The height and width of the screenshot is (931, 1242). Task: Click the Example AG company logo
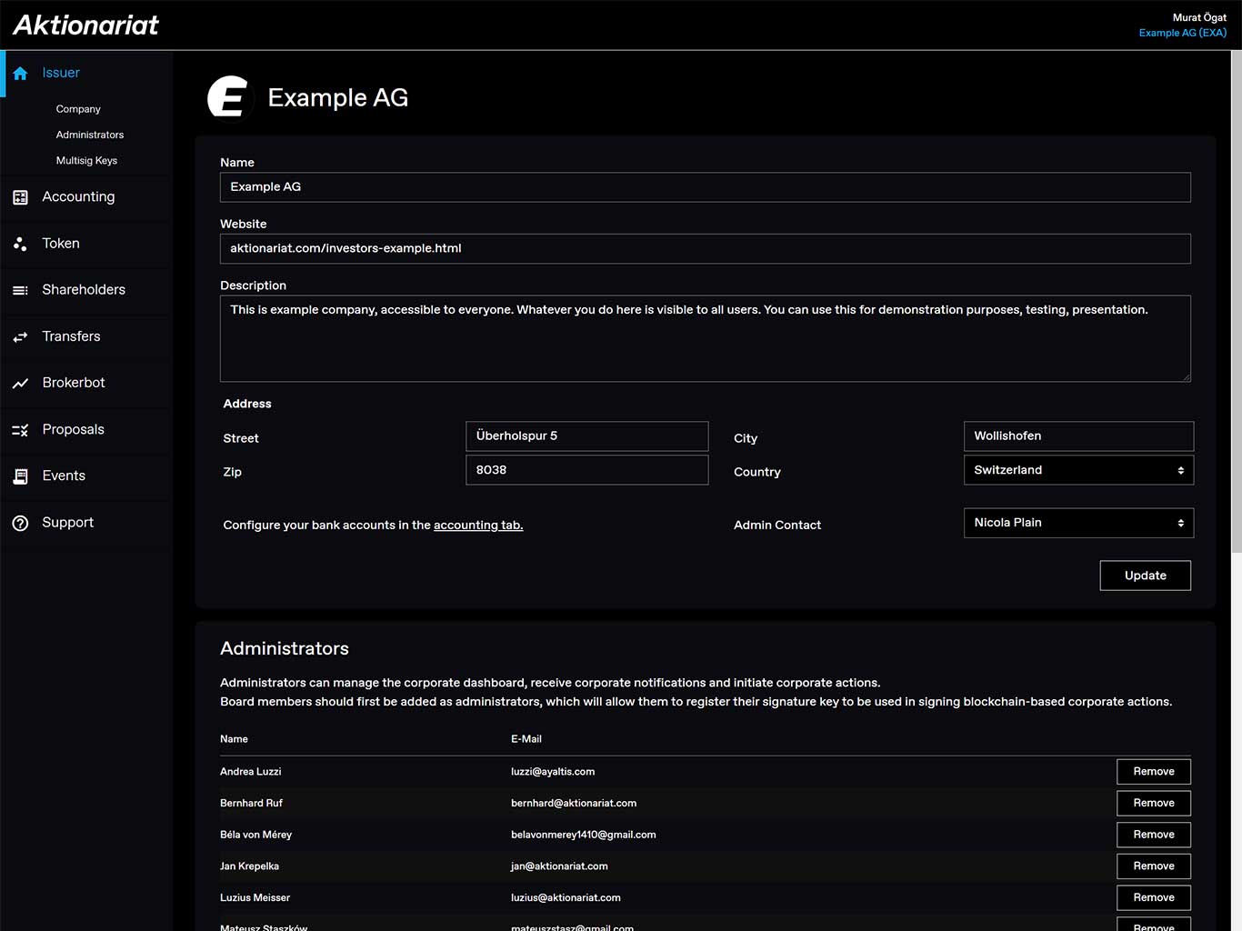[x=228, y=97]
